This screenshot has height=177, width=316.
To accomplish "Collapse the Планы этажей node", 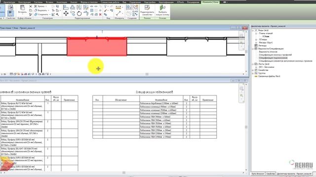I will pos(256,33).
